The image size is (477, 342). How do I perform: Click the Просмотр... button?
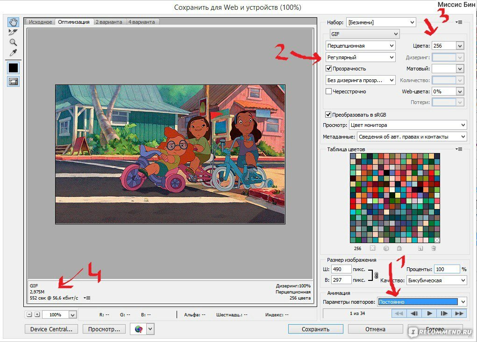(104, 329)
